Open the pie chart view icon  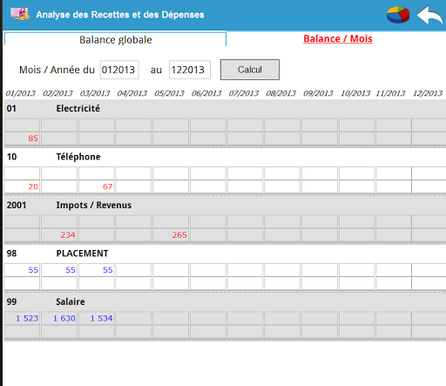398,15
